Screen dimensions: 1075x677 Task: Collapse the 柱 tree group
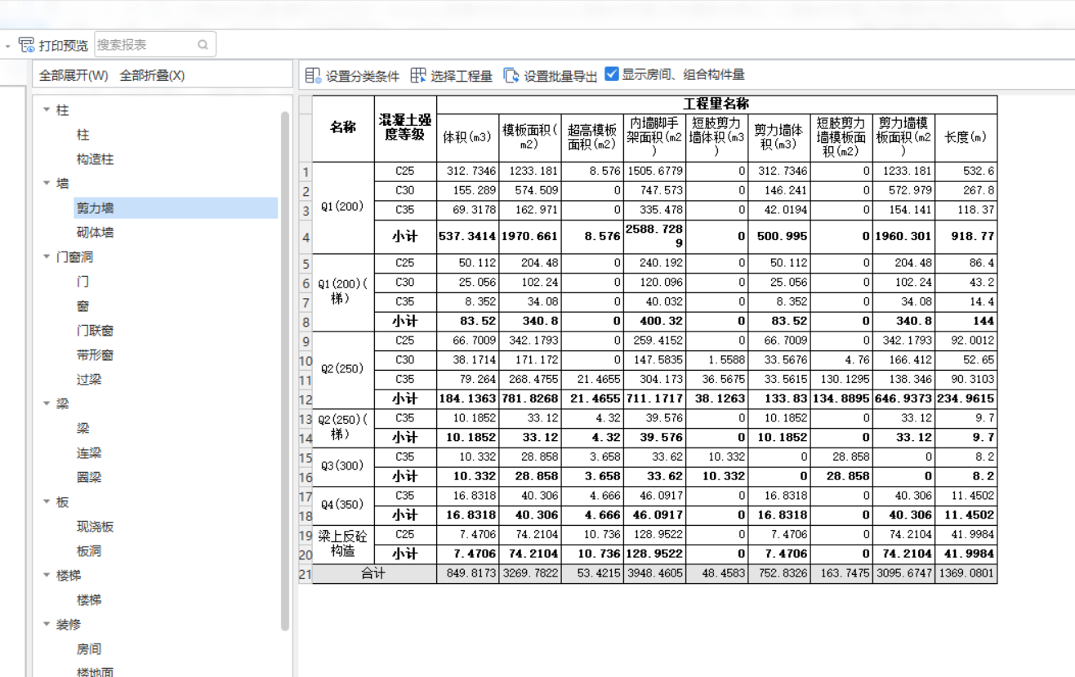[47, 109]
